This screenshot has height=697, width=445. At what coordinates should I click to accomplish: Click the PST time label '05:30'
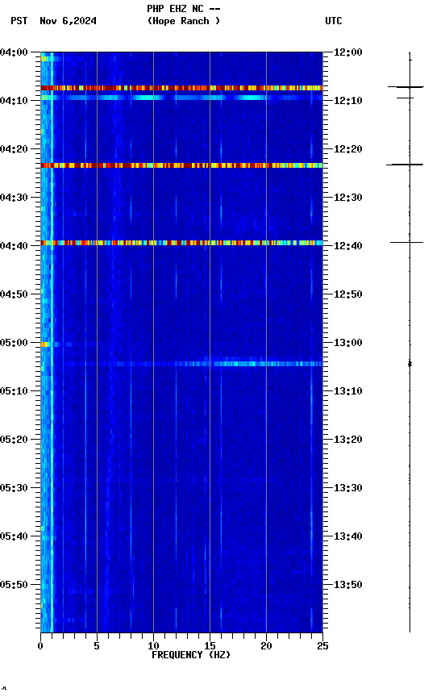tap(14, 488)
